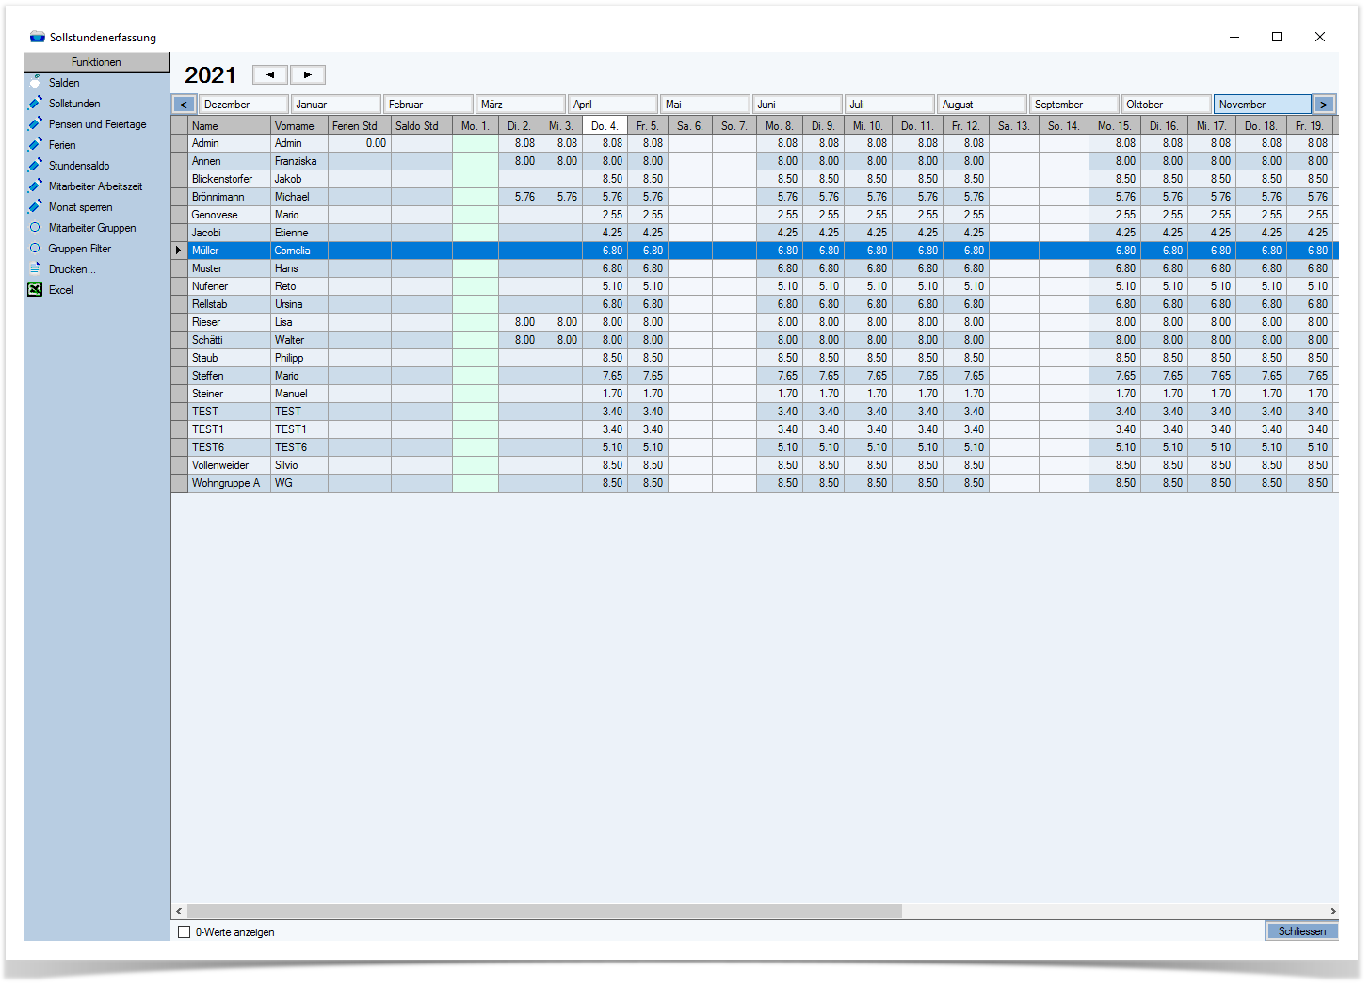Click the Saldo Std column header

(422, 125)
